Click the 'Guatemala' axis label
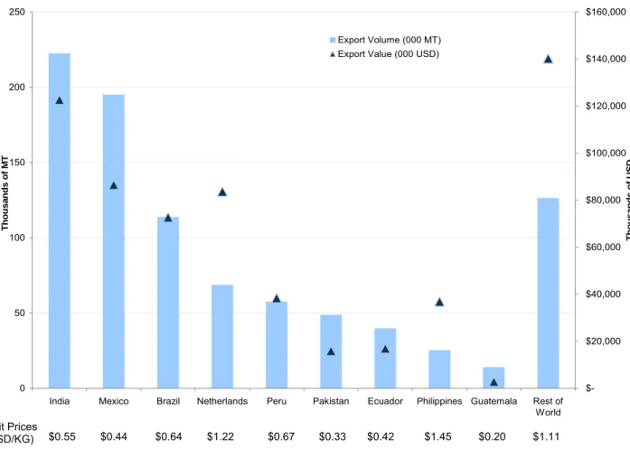Screen dimensions: 630x449 click(494, 401)
